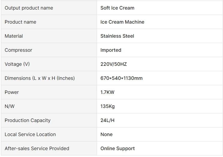Select the "Ice Cream Machine" value
The image size is (223, 157).
pyautogui.click(x=122, y=22)
